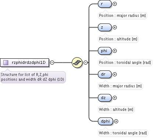Click the sequence compositor icon
This screenshot has width=155, height=138.
click(x=77, y=62)
